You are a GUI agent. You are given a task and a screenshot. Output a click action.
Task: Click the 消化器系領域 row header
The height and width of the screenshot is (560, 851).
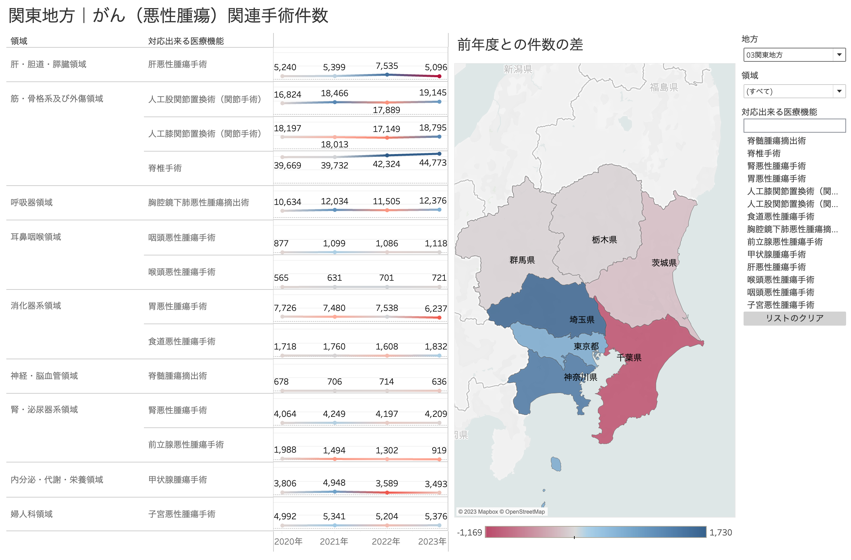36,306
